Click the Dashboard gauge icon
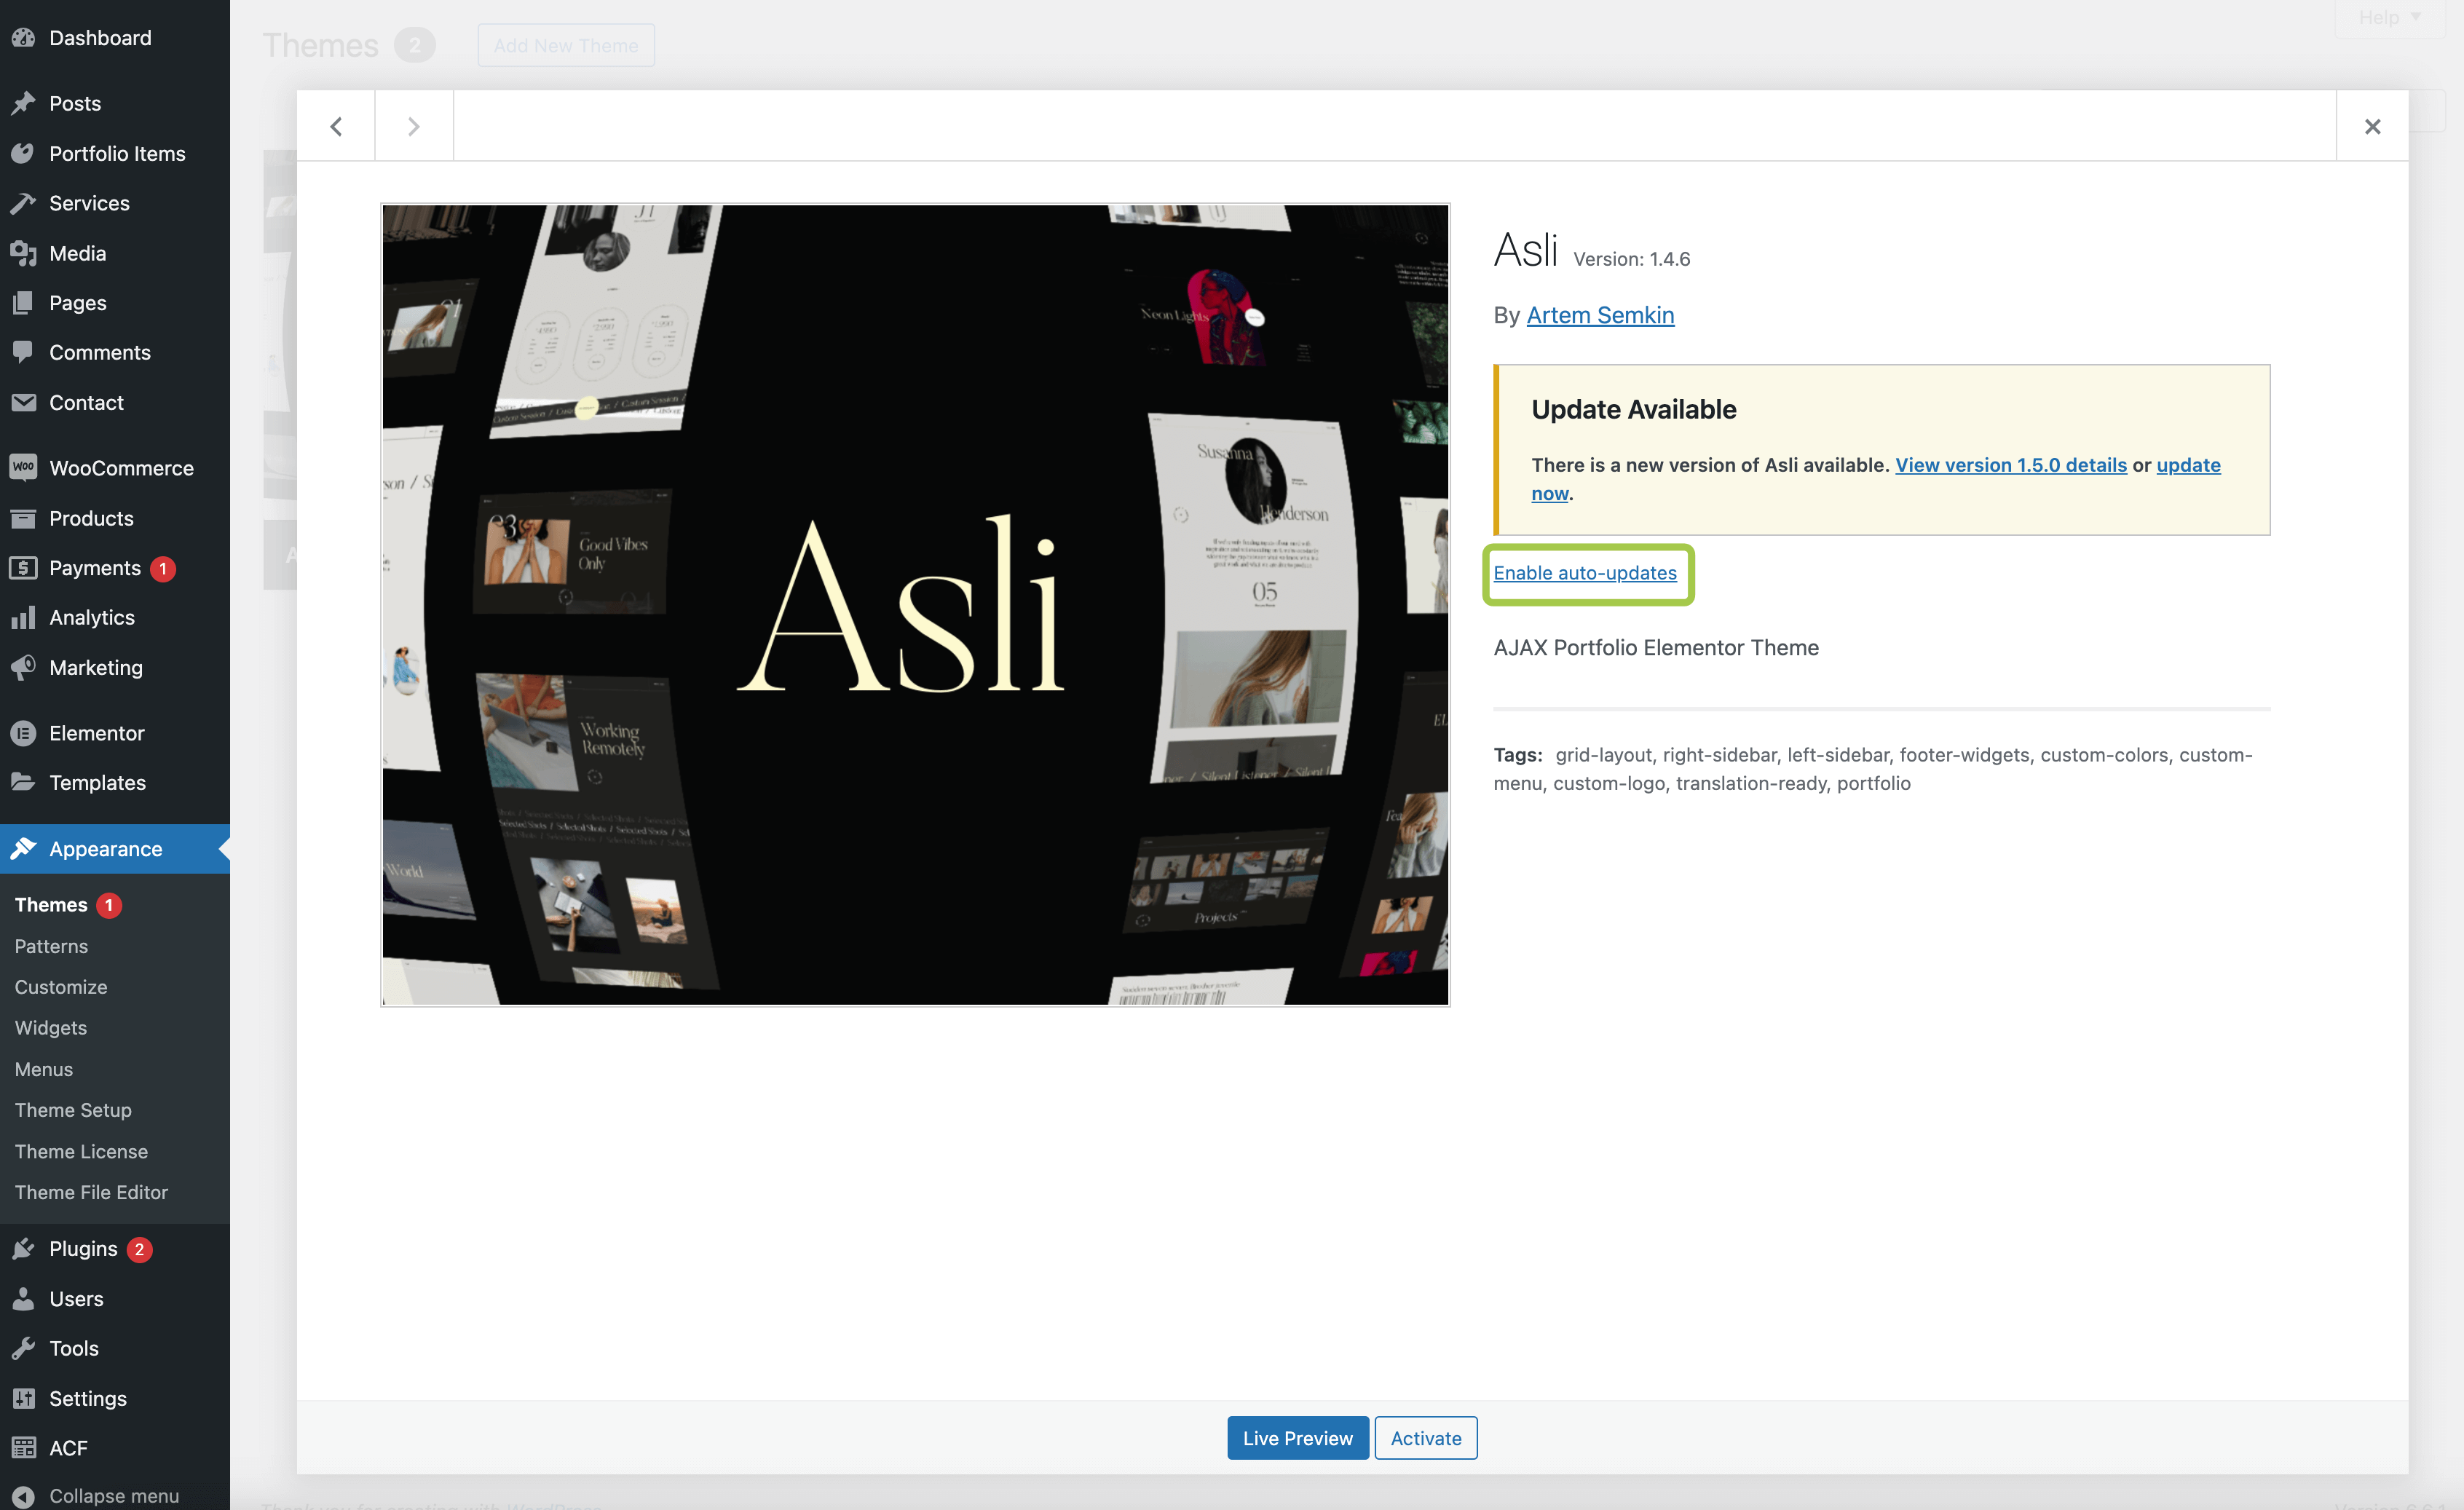The image size is (2464, 1510). [x=23, y=38]
